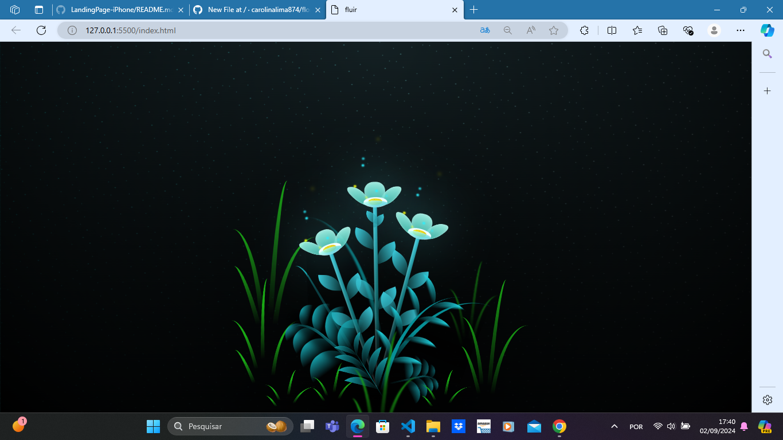Translate the page
Image resolution: width=783 pixels, height=440 pixels.
(484, 30)
